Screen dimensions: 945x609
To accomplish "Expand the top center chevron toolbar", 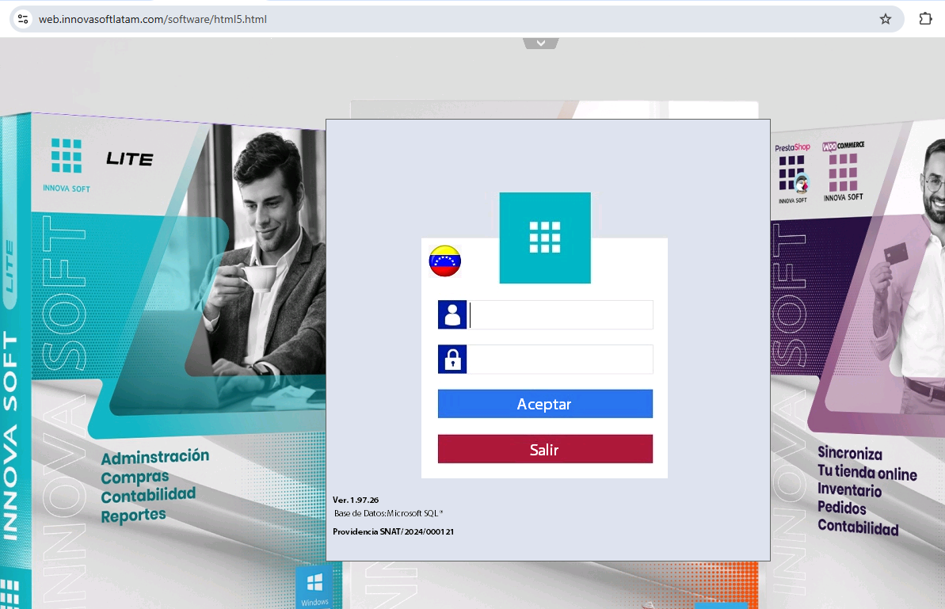I will click(x=541, y=43).
